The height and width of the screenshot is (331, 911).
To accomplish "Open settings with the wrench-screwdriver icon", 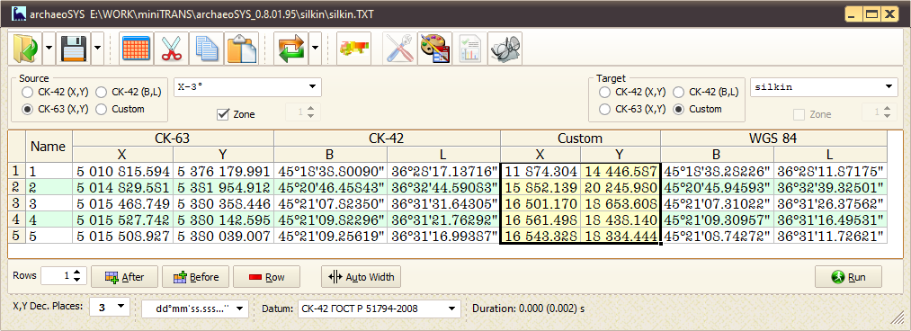I will tap(399, 49).
